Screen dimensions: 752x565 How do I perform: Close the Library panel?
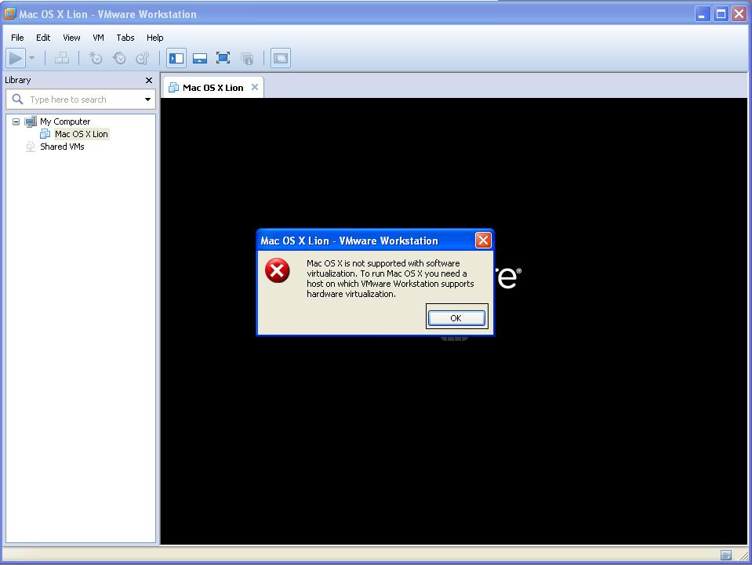[149, 81]
